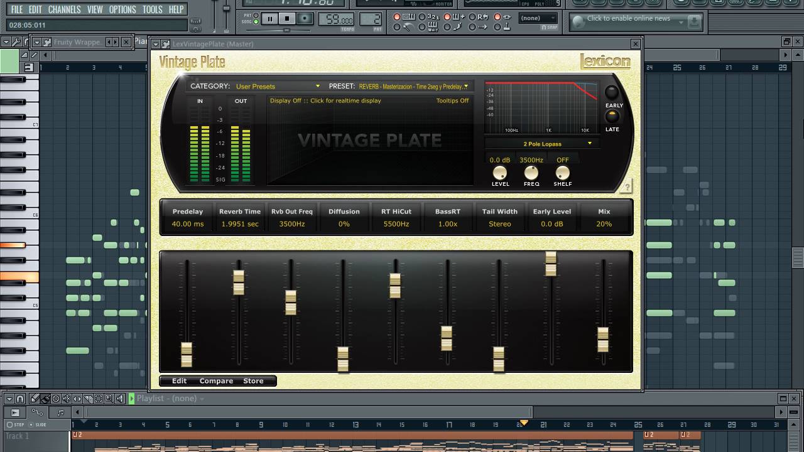The width and height of the screenshot is (804, 452).
Task: Select the slip tool in Playlist toolbar
Action: click(x=77, y=399)
